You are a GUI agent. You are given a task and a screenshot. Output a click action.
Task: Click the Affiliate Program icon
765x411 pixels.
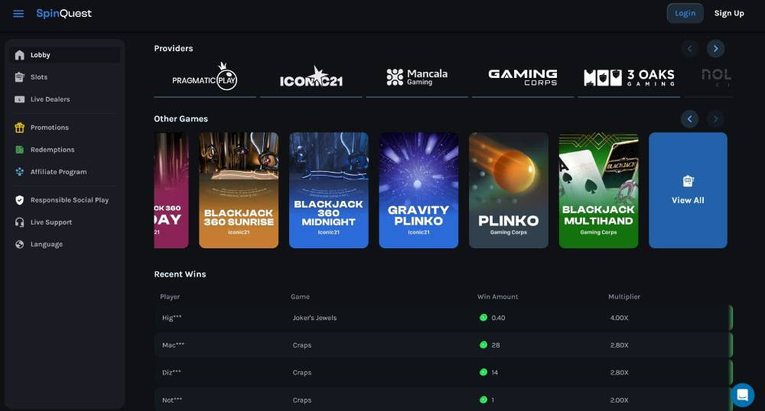point(20,172)
